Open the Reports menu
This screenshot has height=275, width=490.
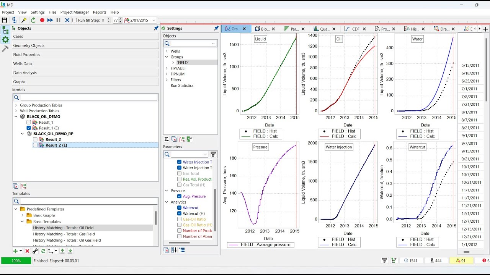pos(100,12)
